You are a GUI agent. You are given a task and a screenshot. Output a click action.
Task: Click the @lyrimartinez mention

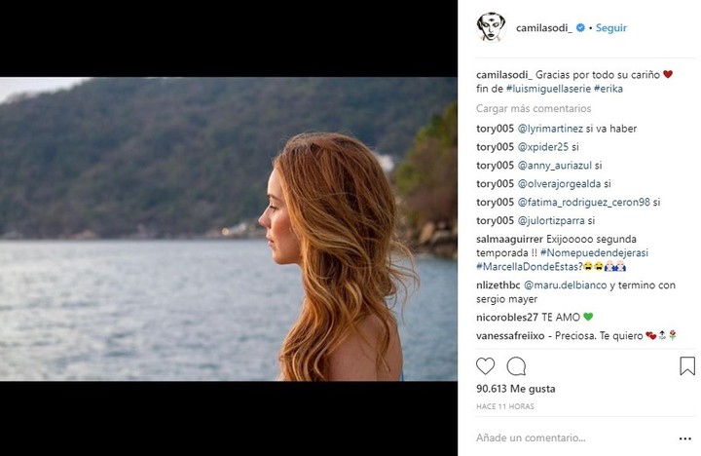pyautogui.click(x=555, y=128)
